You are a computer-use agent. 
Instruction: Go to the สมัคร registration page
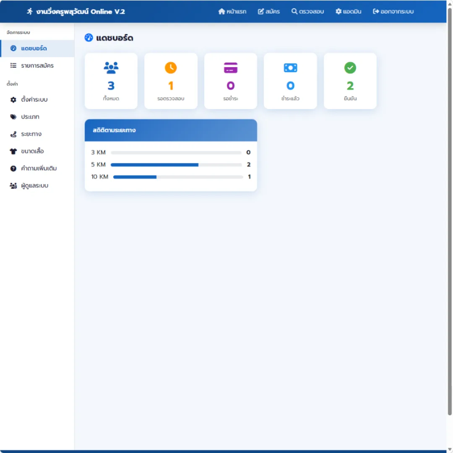(269, 12)
